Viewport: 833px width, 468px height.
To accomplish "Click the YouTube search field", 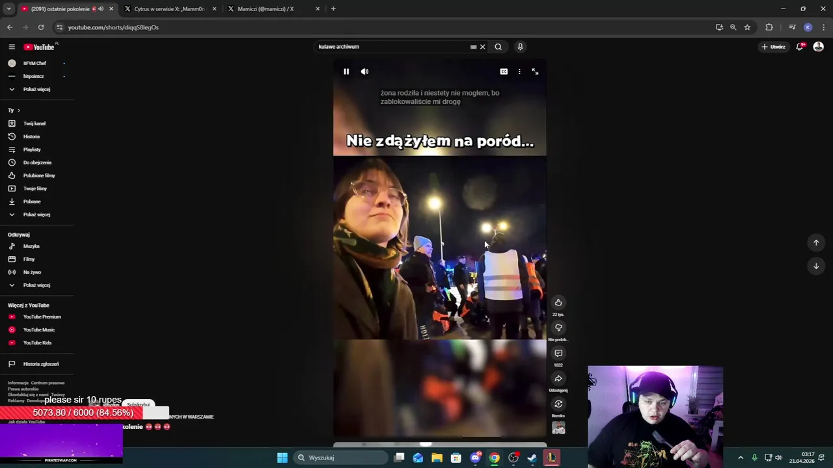I will (x=392, y=47).
